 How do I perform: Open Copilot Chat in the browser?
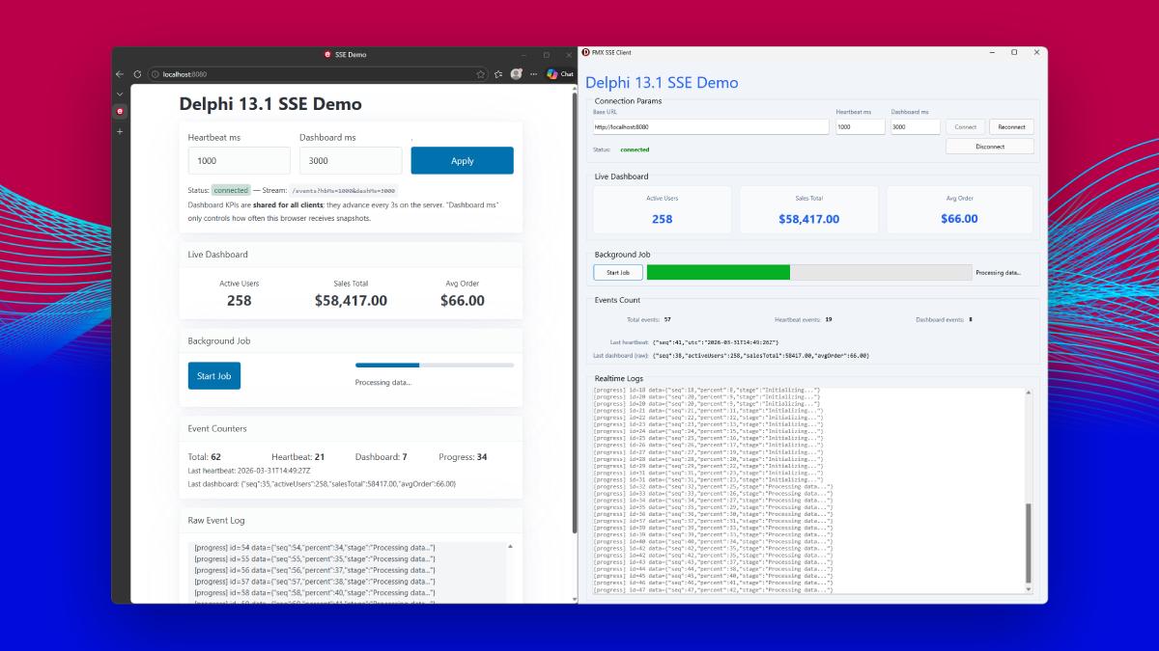[560, 74]
